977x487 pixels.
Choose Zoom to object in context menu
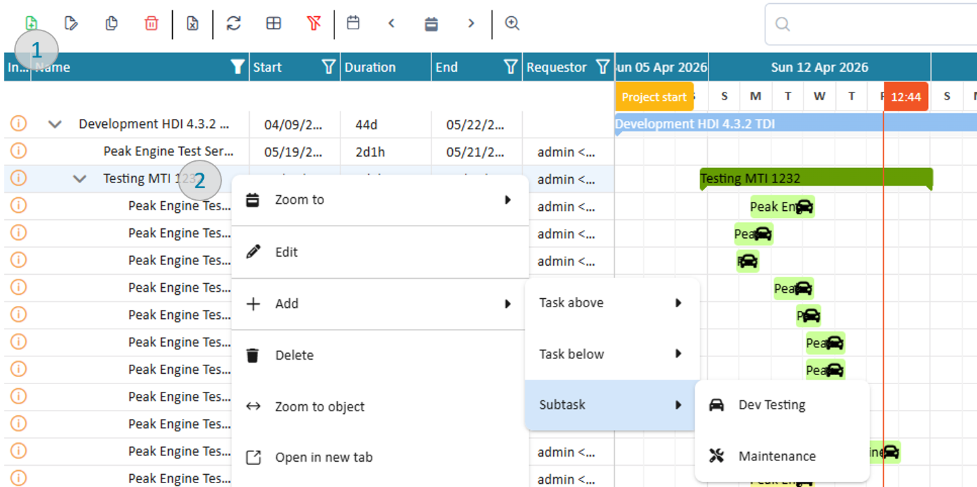380,407
